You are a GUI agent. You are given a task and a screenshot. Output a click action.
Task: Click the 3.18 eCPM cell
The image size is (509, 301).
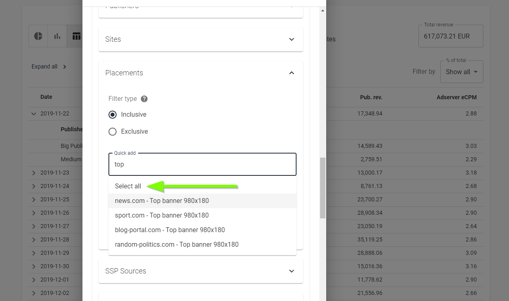(x=471, y=173)
